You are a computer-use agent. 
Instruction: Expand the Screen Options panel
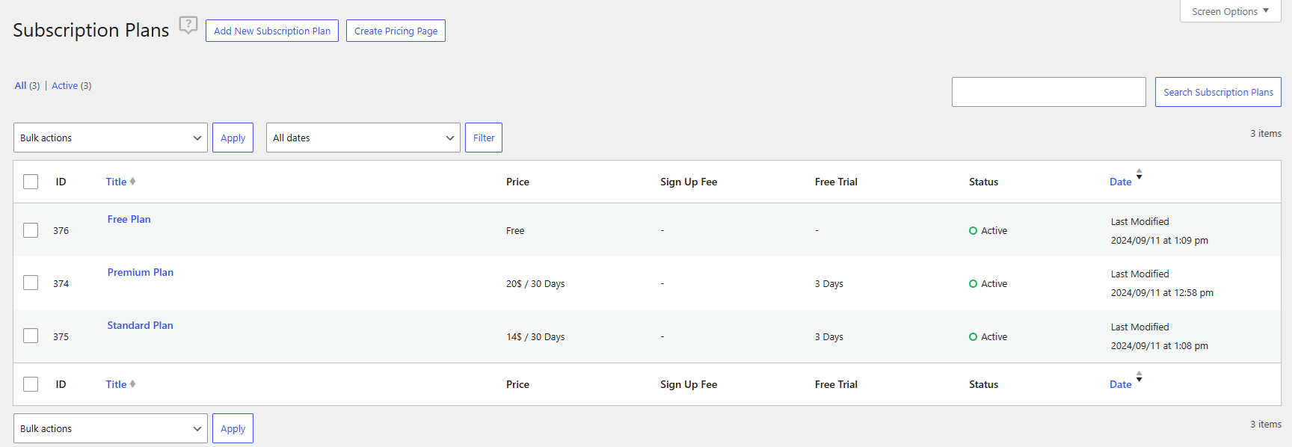[1230, 11]
